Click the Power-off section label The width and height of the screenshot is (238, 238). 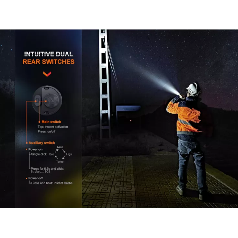[x=35, y=178]
